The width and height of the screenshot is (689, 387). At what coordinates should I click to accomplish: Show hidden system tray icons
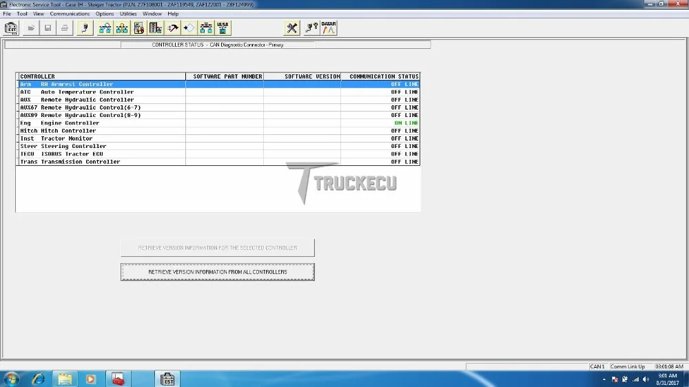point(604,379)
